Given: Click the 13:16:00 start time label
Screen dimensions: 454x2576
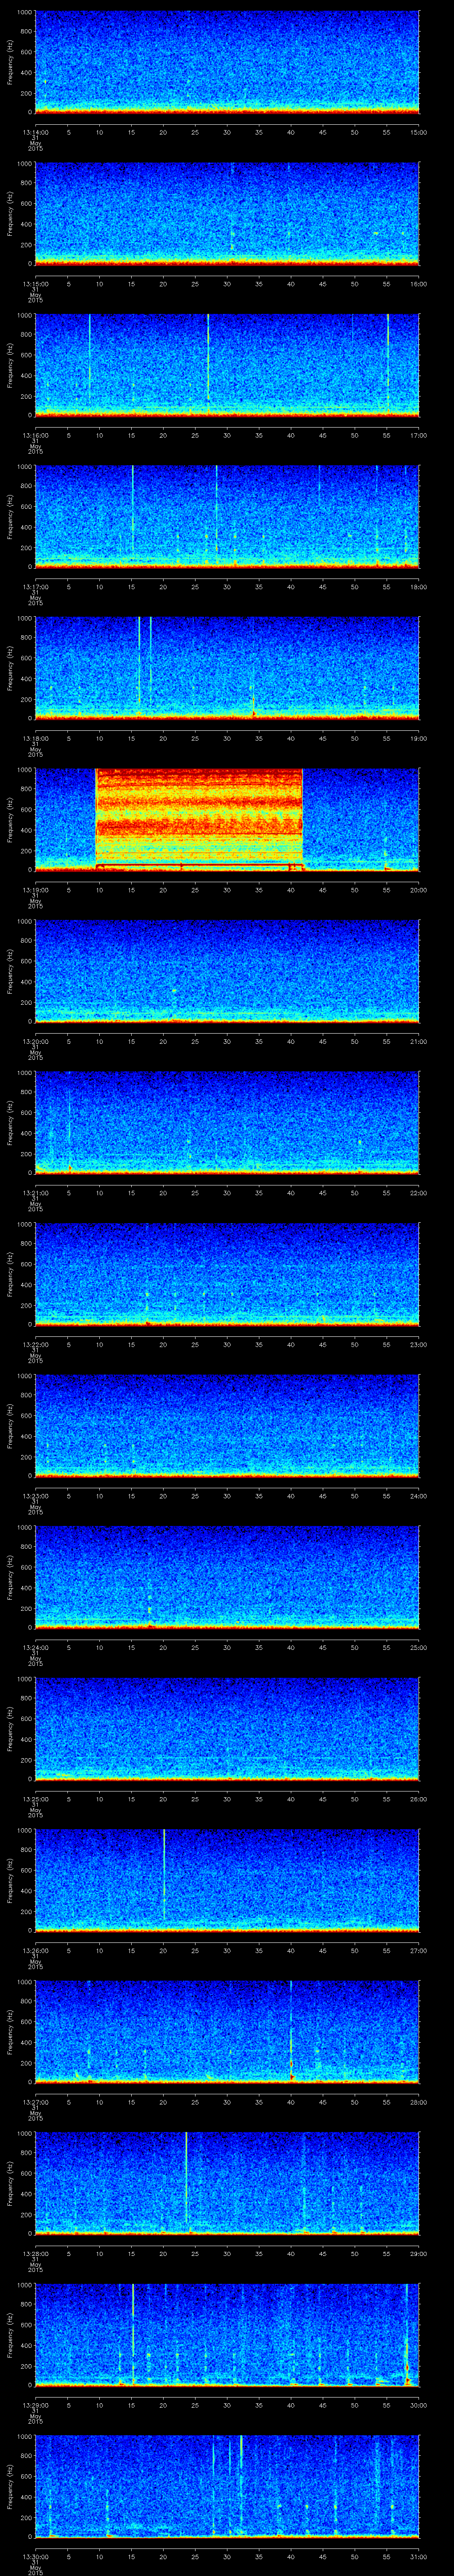Looking at the screenshot, I should tap(35, 435).
